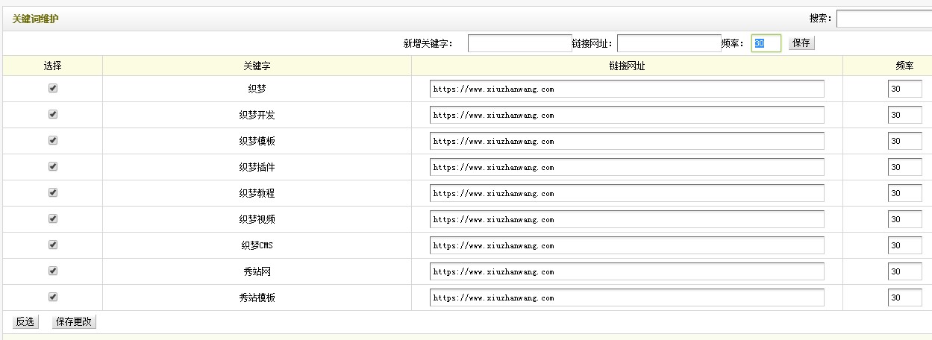Click the new keyword 频率 input field
Viewport: 932px width, 340px height.
[766, 43]
